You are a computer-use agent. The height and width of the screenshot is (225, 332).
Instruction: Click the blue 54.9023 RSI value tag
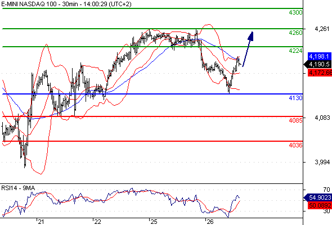[x=317, y=197]
